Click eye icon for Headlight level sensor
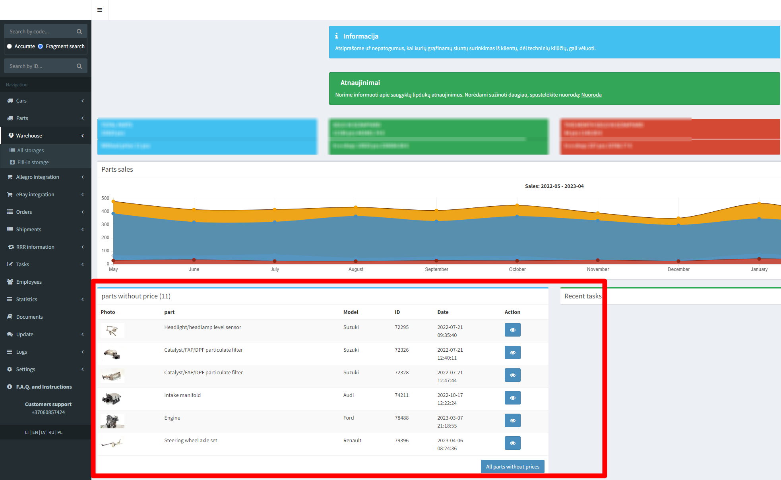Image resolution: width=781 pixels, height=480 pixels. pyautogui.click(x=512, y=330)
